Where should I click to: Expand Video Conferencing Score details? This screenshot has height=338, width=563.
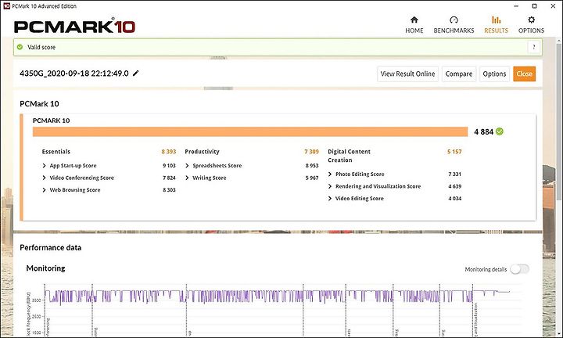pos(44,178)
